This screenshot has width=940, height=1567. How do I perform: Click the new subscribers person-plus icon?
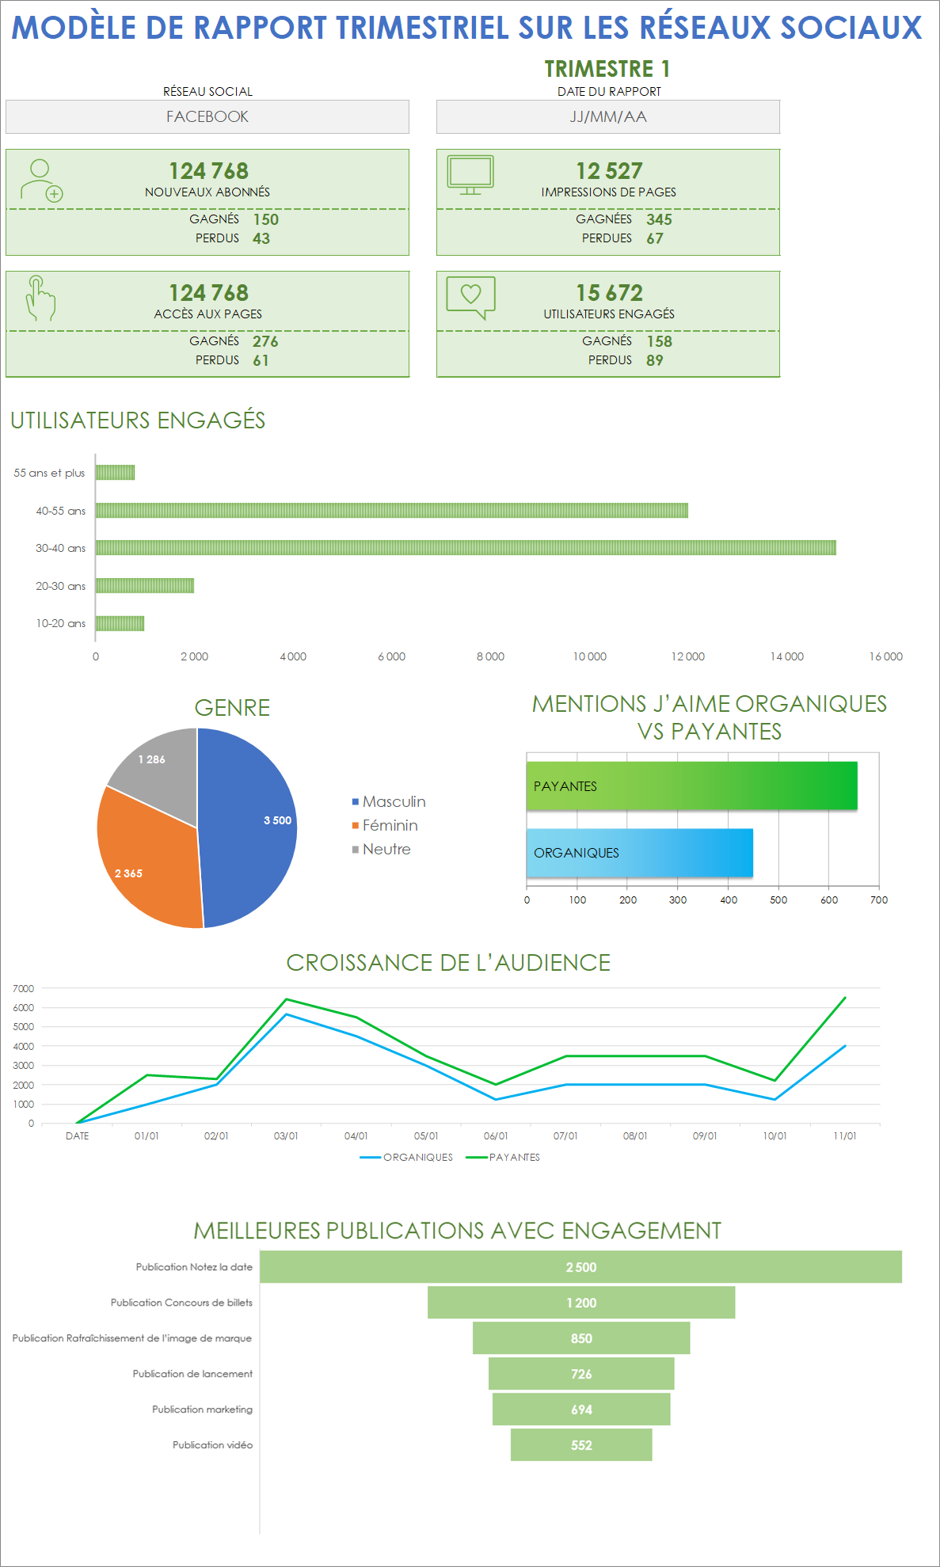coord(41,181)
